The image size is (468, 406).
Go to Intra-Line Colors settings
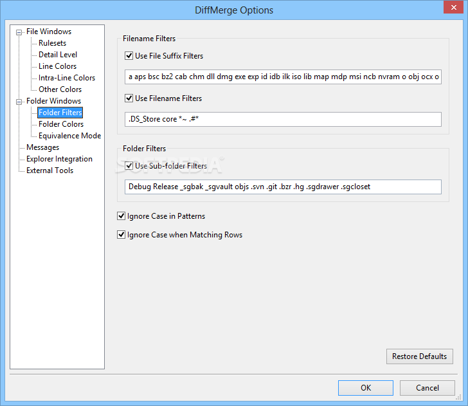(x=67, y=78)
